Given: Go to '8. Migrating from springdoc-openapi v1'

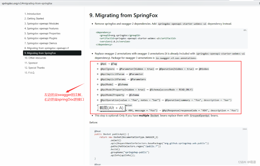Looking at the screenshot, I should (x=47, y=48).
